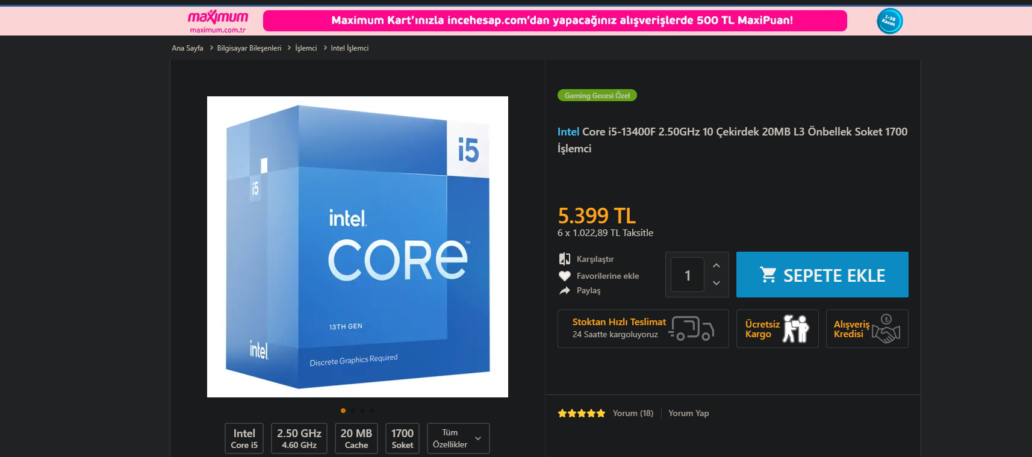The width and height of the screenshot is (1032, 457).
Task: Click the Karşılaştır compare icon
Action: point(564,259)
